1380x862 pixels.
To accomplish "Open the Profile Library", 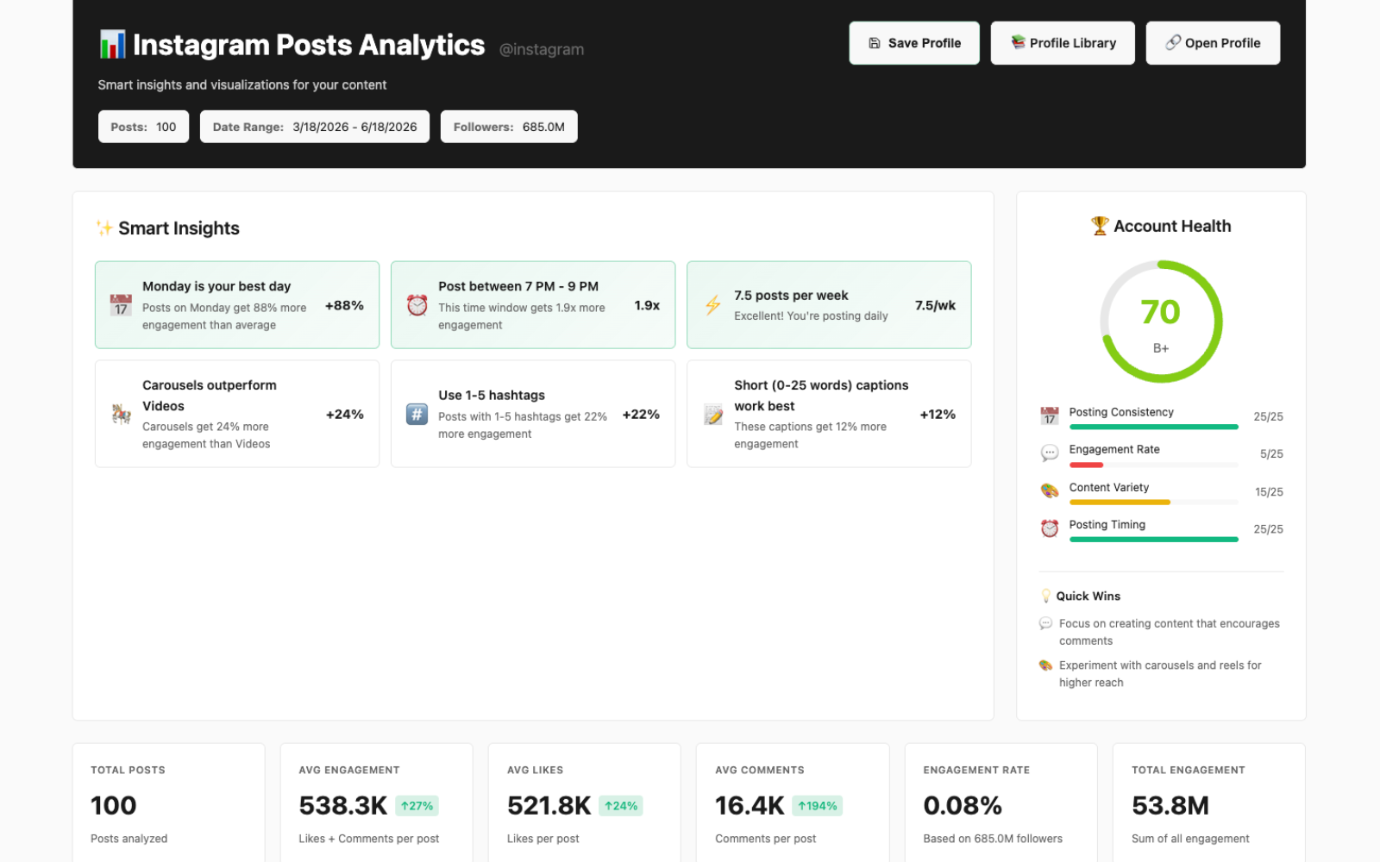I will 1063,43.
